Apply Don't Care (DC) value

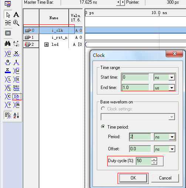[8, 88]
